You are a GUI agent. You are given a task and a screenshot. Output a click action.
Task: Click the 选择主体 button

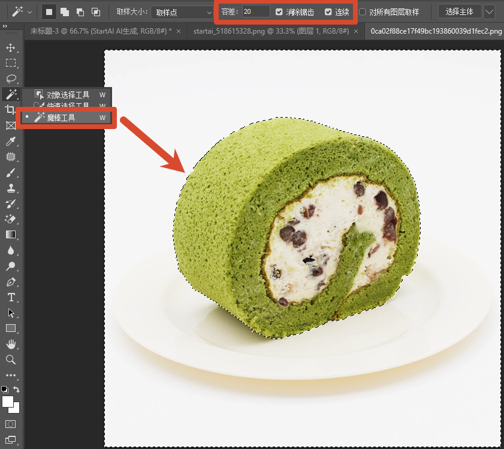tap(460, 12)
